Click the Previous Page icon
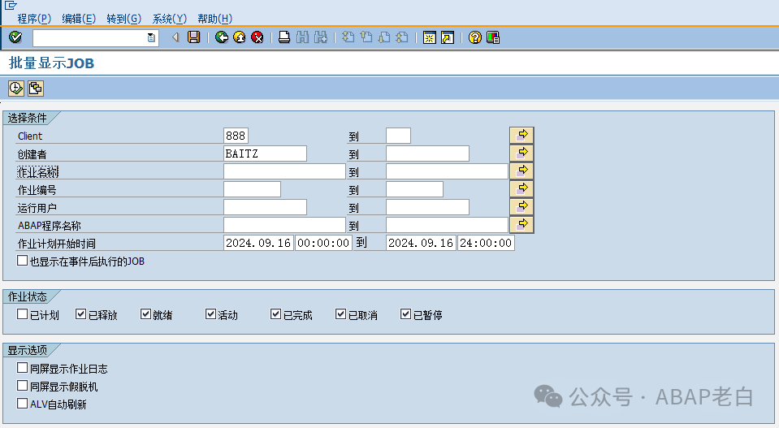The image size is (779, 428). pyautogui.click(x=366, y=37)
